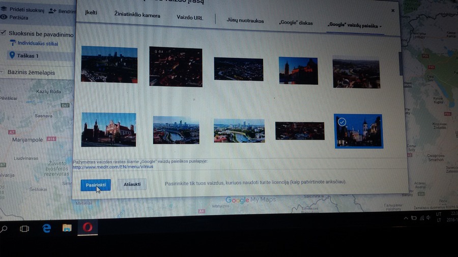The width and height of the screenshot is (458, 257).
Task: Click the Taškas 1 pin marker icon
Action: 12,55
